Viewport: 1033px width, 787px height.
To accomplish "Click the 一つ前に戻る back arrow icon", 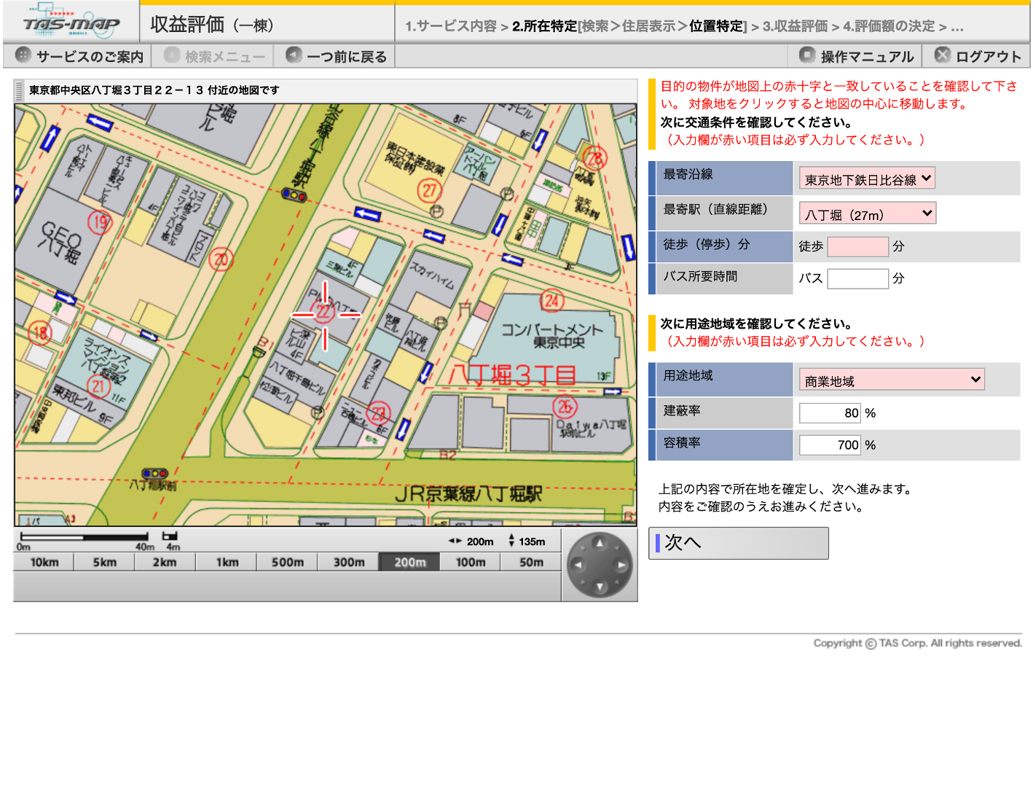I will coord(295,55).
